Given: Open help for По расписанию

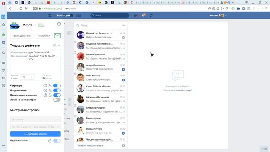Looking at the screenshot, I should tap(50, 141).
